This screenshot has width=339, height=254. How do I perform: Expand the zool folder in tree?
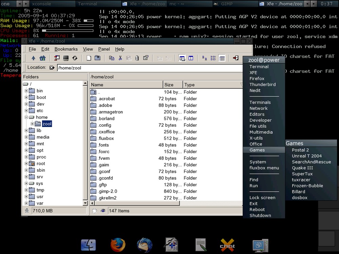(32, 124)
